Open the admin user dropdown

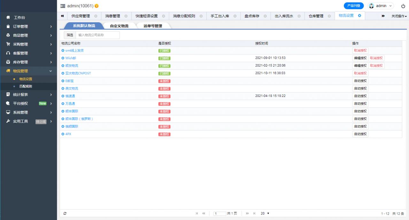[x=381, y=6]
